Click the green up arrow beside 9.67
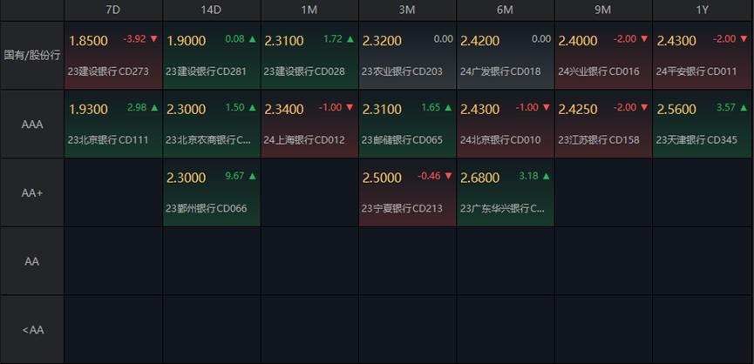 click(x=253, y=176)
